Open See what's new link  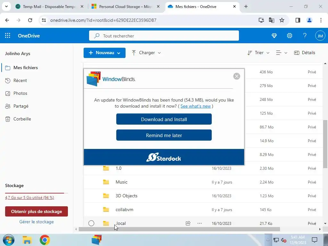tap(195, 106)
